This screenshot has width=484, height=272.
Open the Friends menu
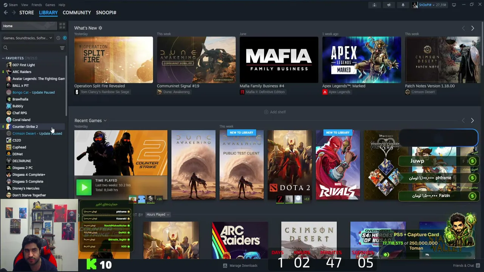(37, 5)
